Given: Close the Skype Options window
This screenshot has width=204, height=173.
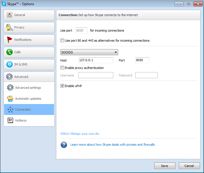Looking at the screenshot, I should [x=198, y=4].
